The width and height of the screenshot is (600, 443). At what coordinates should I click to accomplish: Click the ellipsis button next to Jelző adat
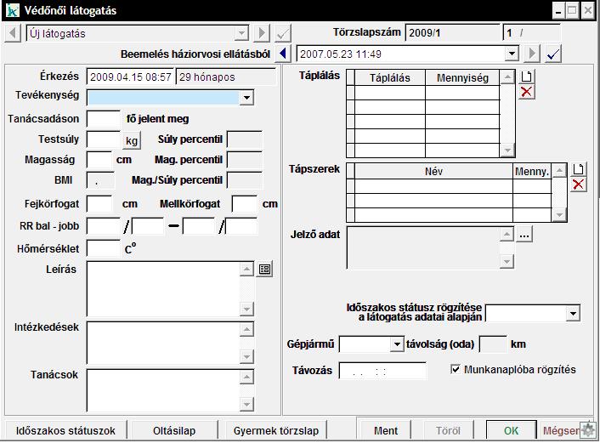pos(524,235)
